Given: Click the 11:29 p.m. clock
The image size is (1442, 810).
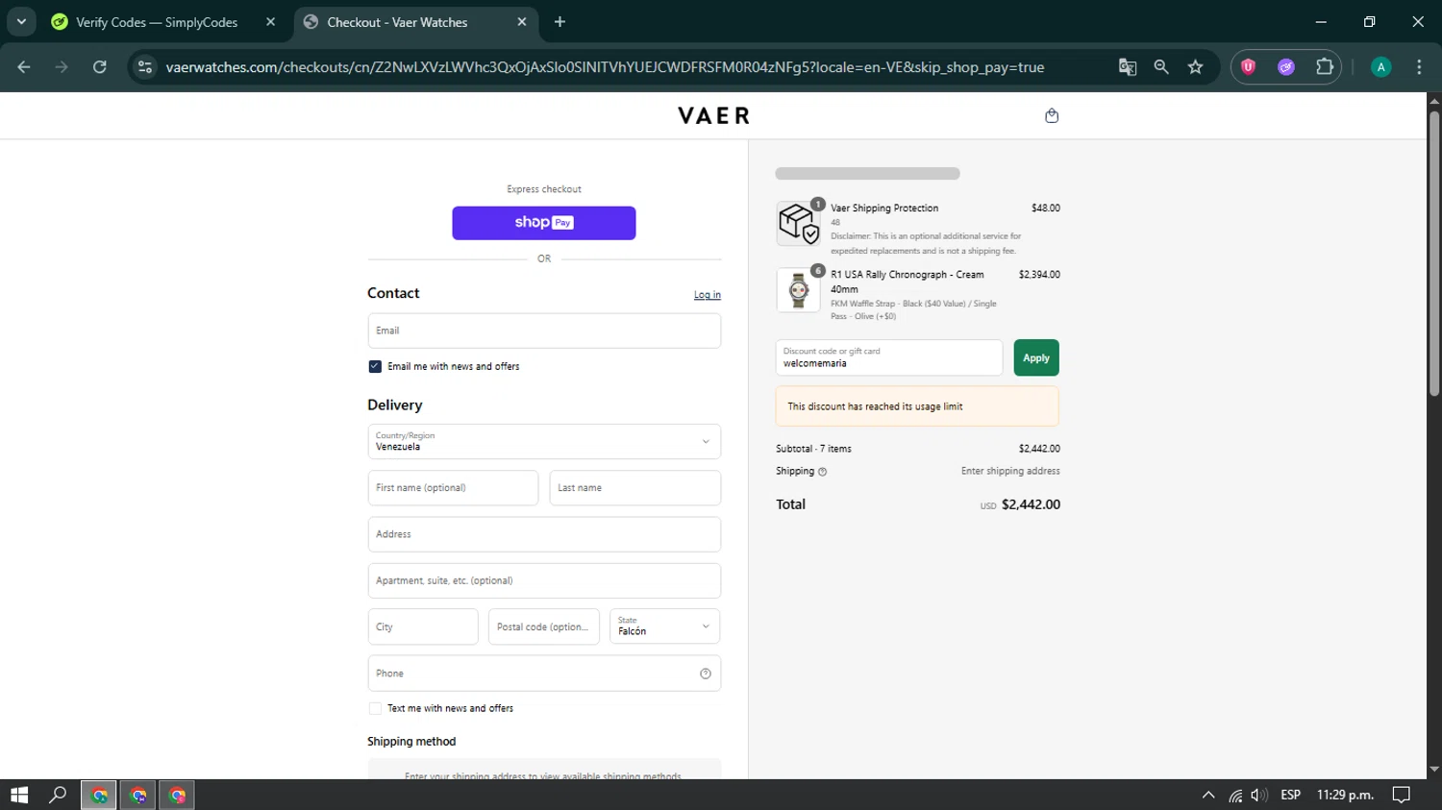Looking at the screenshot, I should click(1345, 795).
